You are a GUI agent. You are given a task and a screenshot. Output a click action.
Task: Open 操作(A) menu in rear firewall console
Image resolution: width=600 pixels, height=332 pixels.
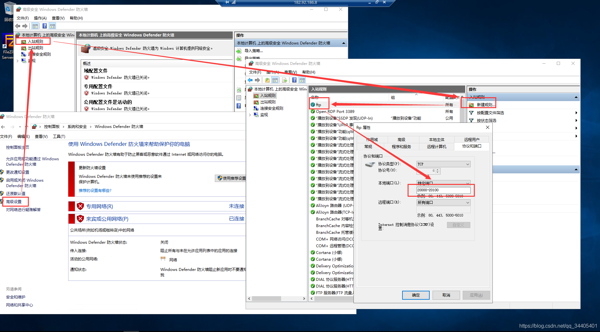tap(40, 18)
